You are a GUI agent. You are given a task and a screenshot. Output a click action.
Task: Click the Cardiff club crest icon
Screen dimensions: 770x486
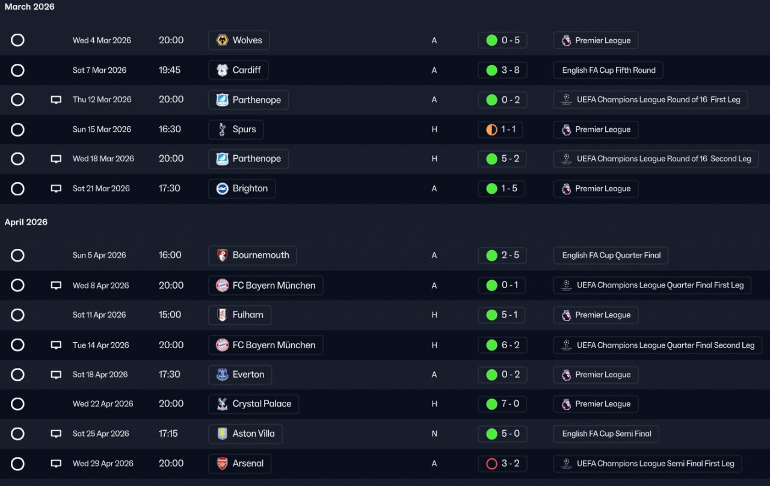click(222, 70)
